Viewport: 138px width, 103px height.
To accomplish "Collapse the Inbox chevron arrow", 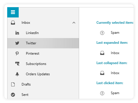I will click(74, 23).
